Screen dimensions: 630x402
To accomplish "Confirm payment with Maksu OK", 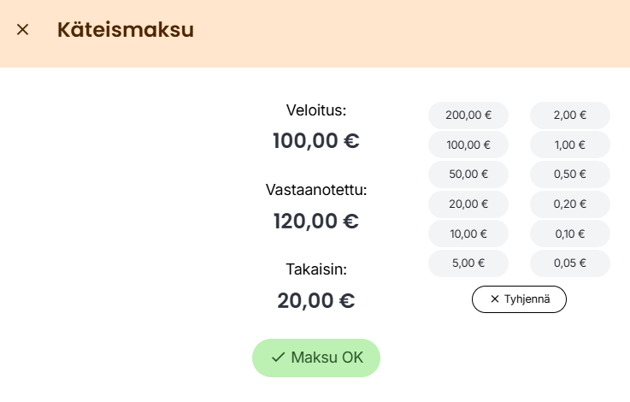I will 316,358.
